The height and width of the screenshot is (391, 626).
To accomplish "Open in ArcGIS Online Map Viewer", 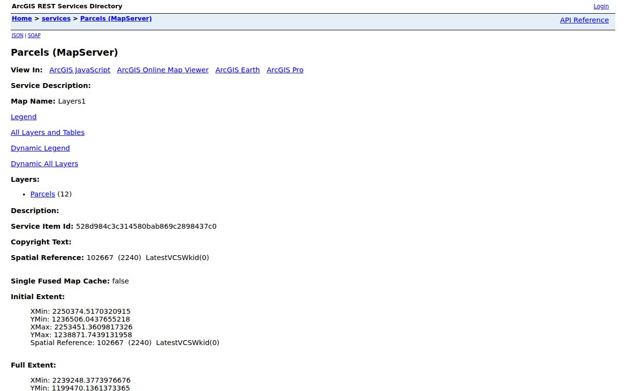I will click(163, 70).
